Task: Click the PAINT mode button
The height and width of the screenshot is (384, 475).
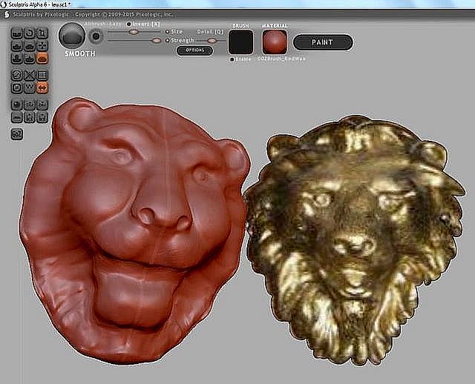Action: 322,42
